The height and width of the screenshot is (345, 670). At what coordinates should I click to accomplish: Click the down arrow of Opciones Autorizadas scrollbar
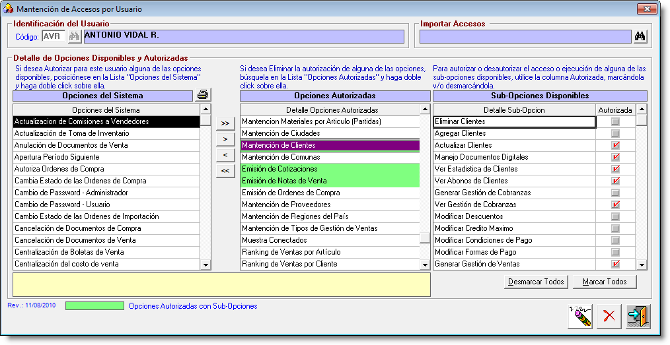(x=425, y=265)
